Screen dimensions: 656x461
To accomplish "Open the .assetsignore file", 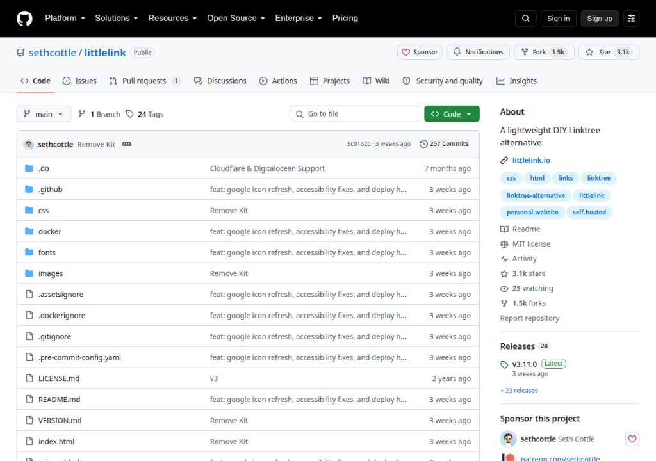I will [x=61, y=295].
